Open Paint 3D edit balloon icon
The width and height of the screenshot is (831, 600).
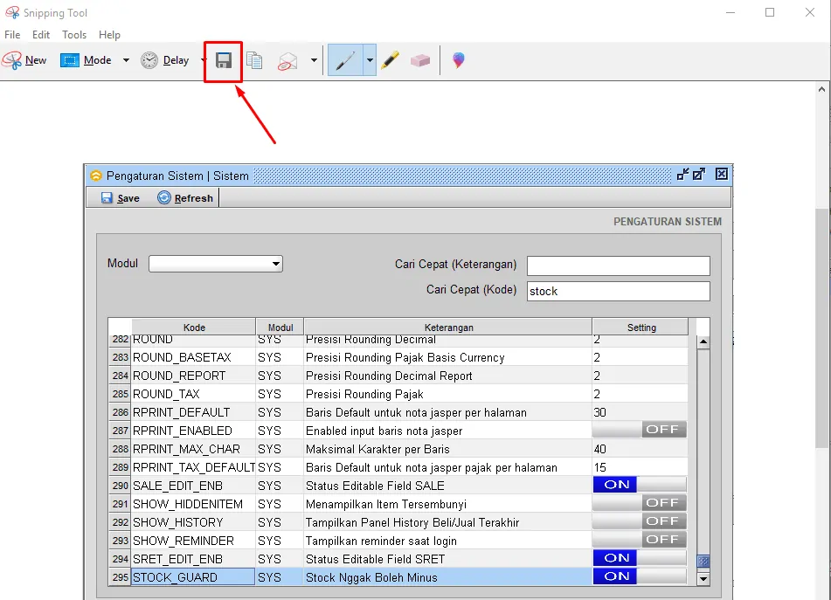459,60
